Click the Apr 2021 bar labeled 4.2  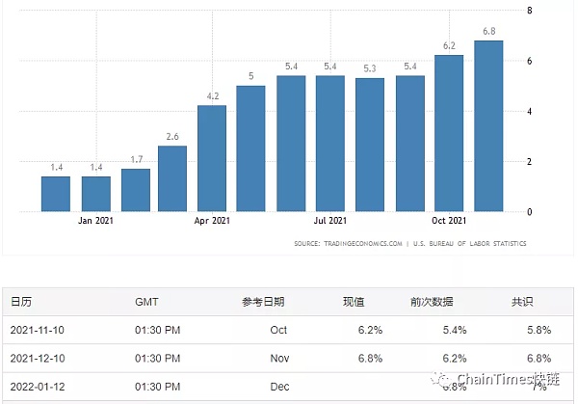pyautogui.click(x=212, y=158)
